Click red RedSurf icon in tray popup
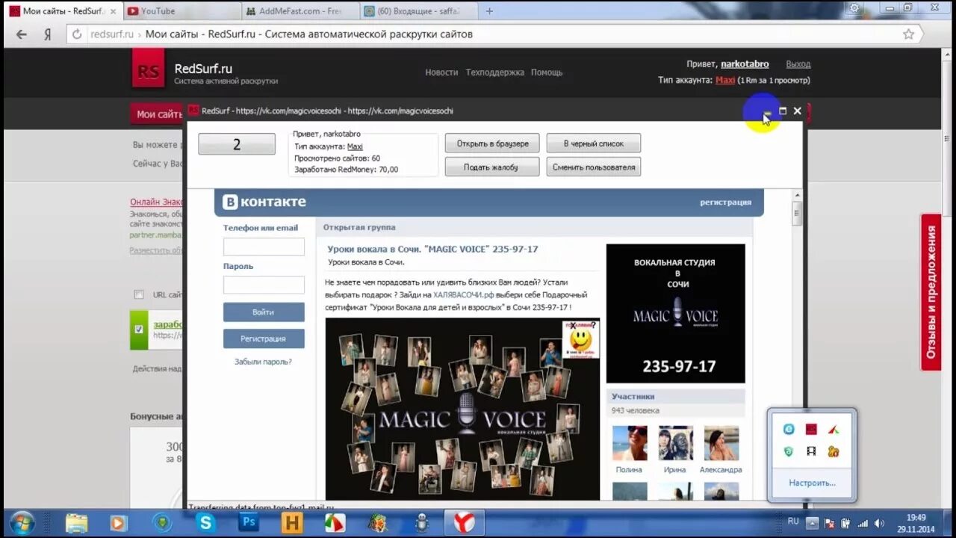956x538 pixels. 811,429
